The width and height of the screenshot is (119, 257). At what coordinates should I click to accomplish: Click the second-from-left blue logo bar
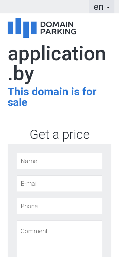[18, 26]
